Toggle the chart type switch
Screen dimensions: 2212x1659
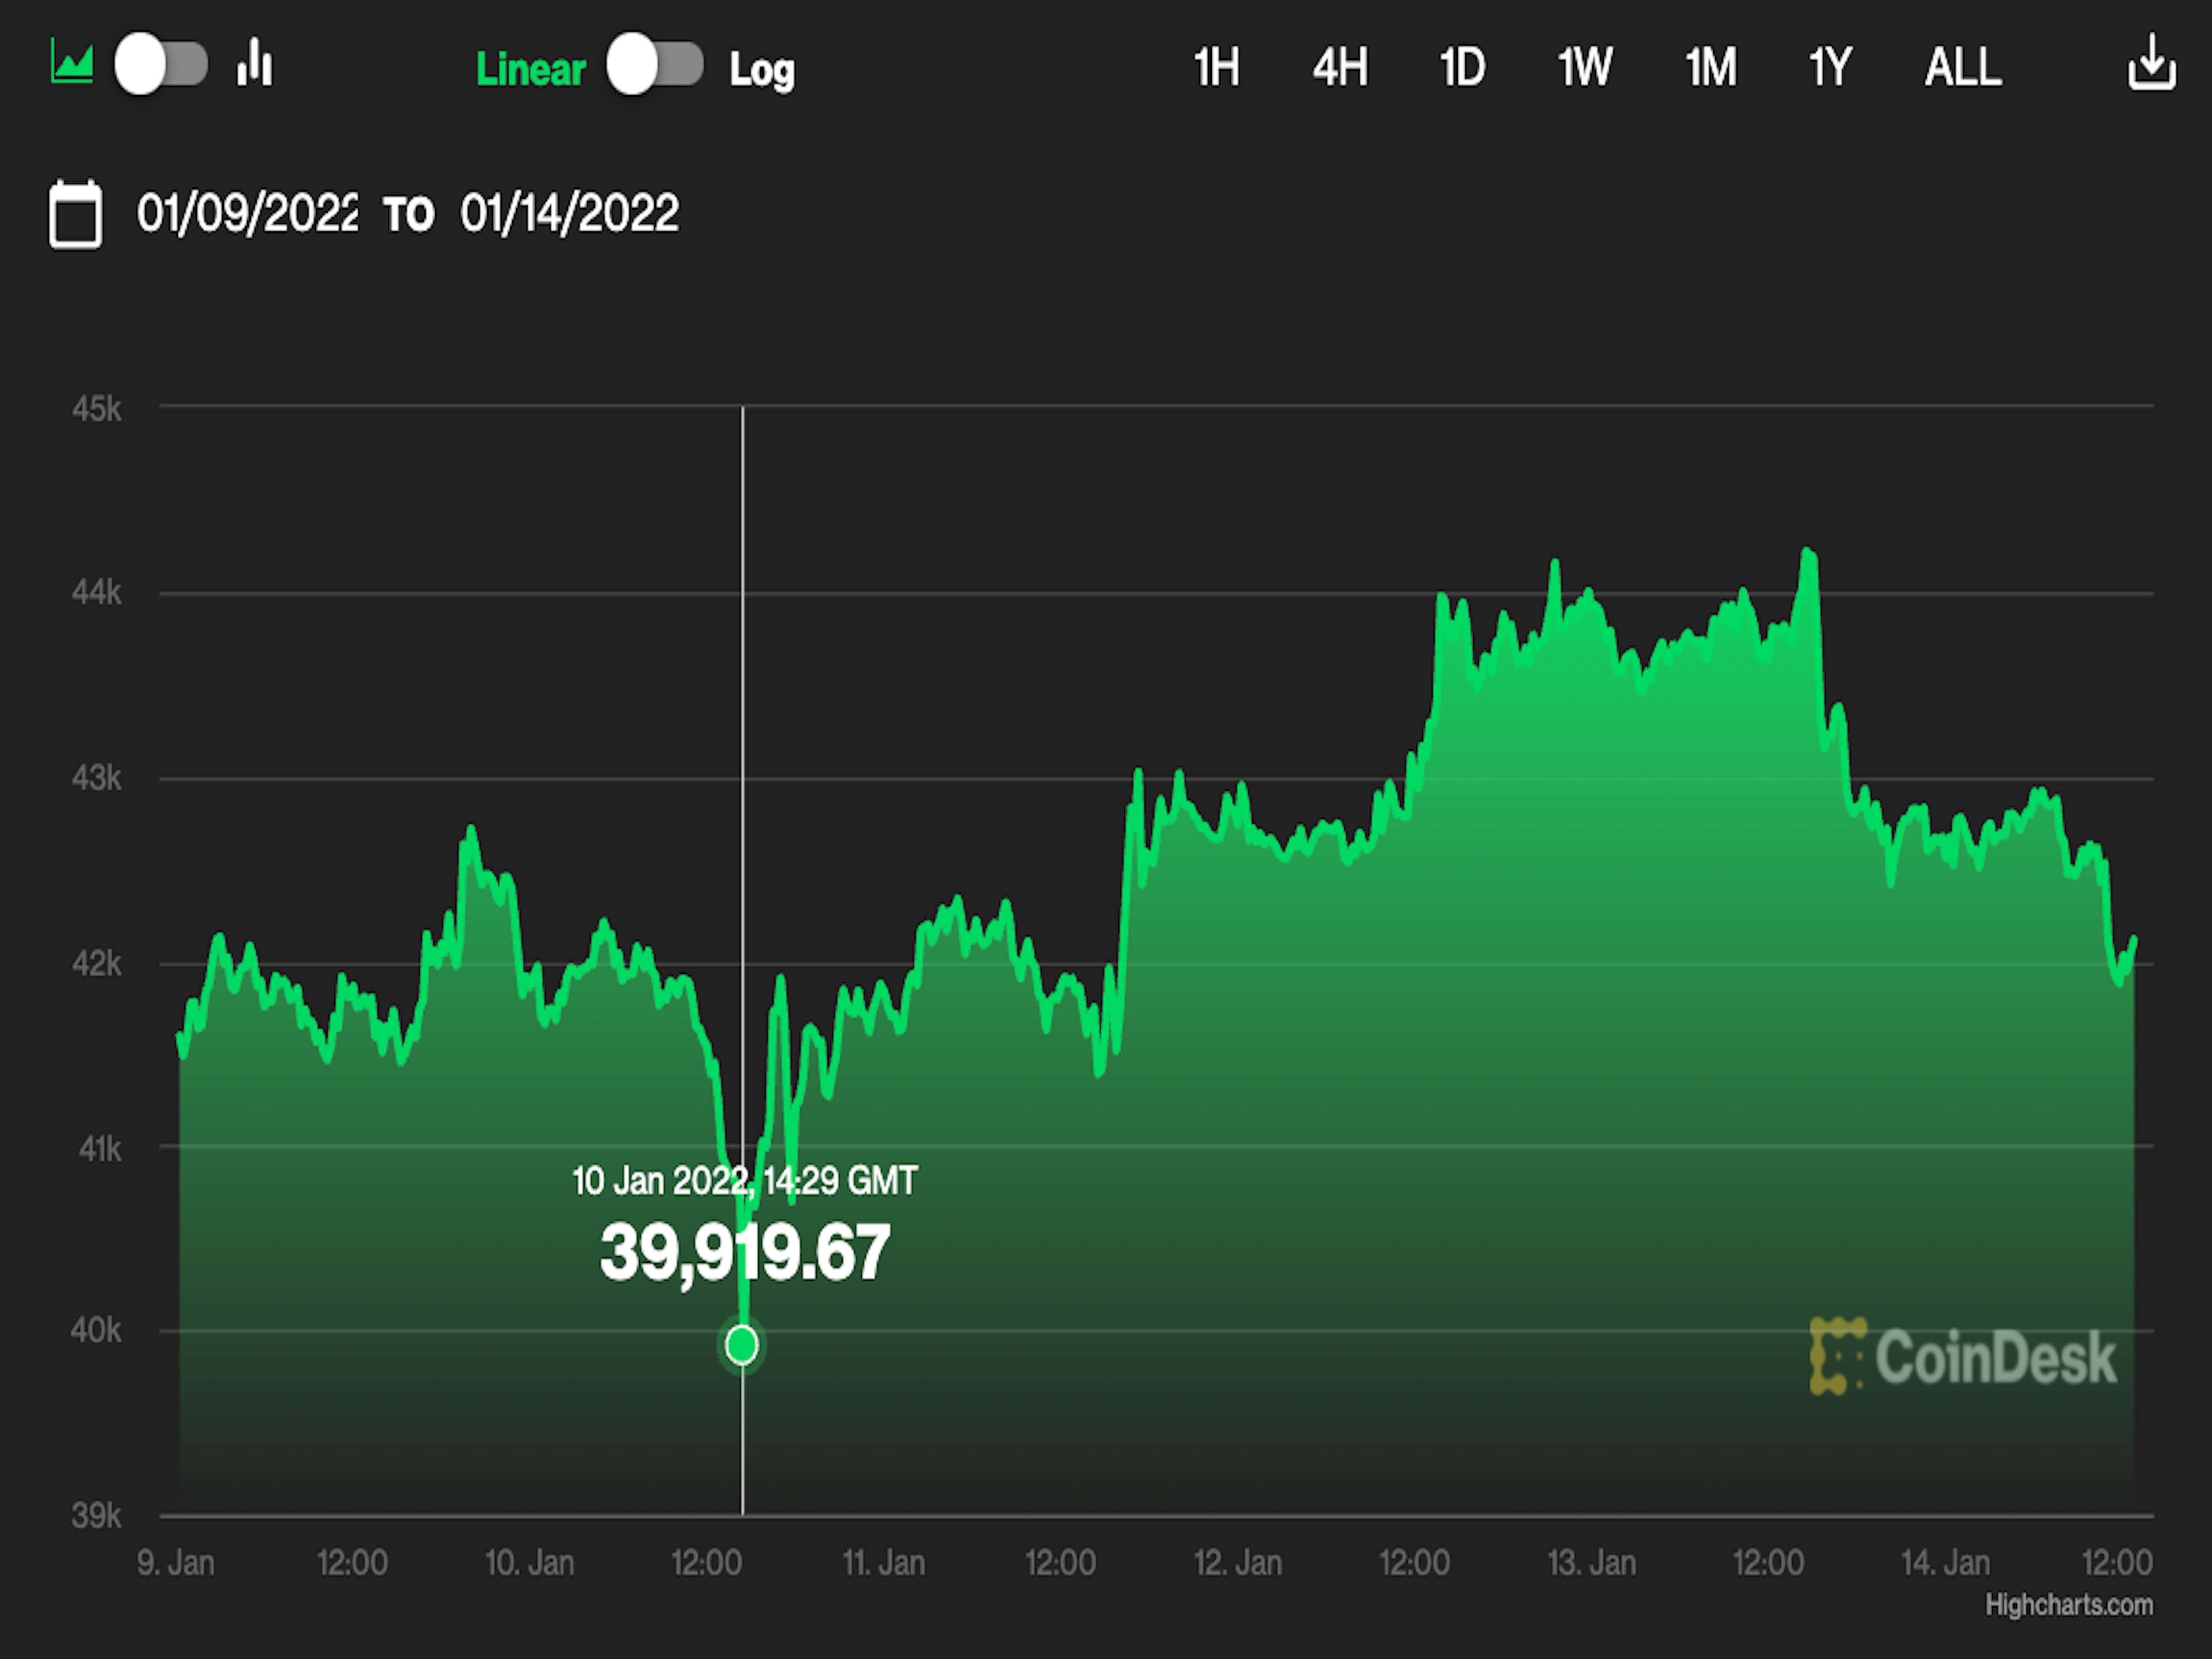tap(161, 65)
